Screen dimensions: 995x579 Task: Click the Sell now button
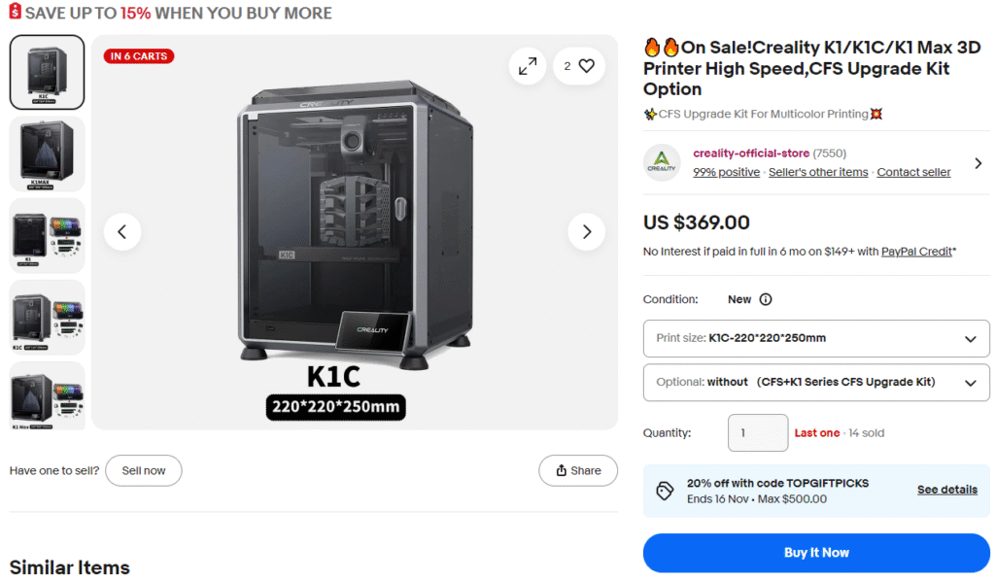tap(144, 470)
